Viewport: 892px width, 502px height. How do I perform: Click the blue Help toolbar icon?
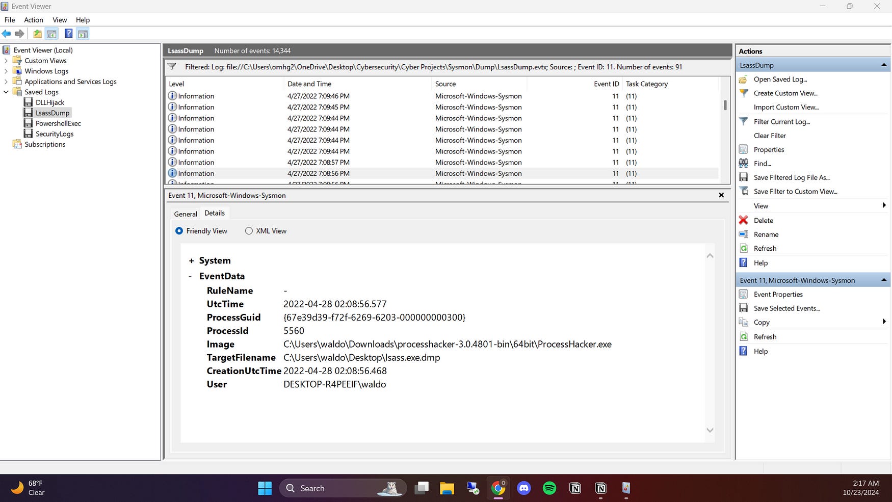68,34
